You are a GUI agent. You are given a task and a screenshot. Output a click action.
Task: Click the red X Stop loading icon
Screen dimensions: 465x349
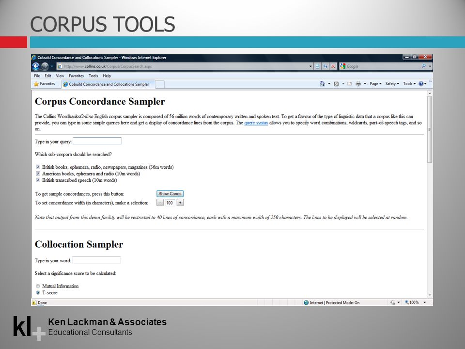333,66
